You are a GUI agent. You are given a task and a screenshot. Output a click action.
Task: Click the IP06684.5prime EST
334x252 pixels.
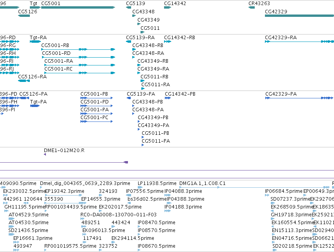pyautogui.click(x=284, y=191)
